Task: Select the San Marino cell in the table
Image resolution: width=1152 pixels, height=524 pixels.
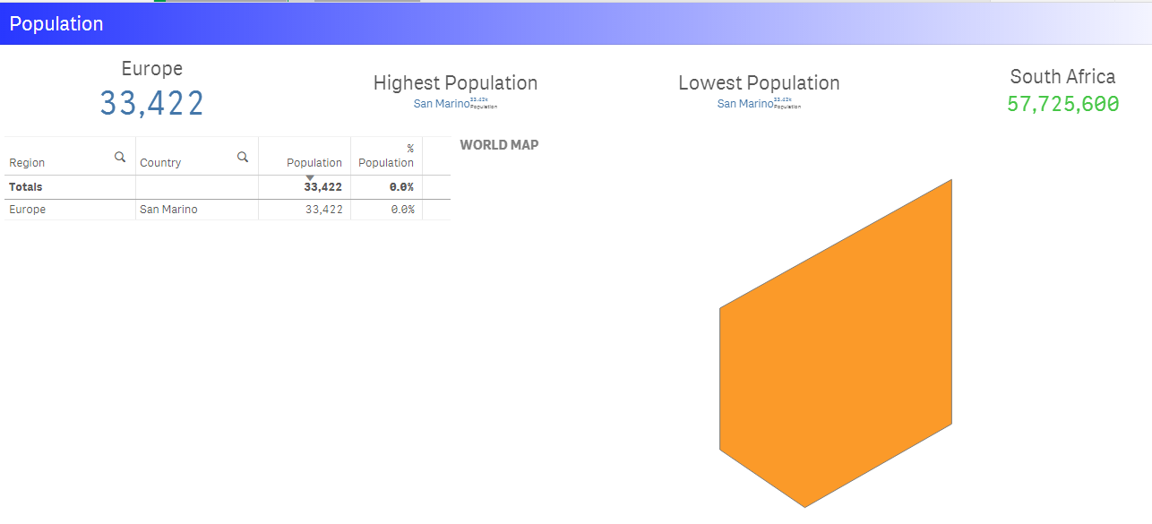Action: click(x=168, y=210)
